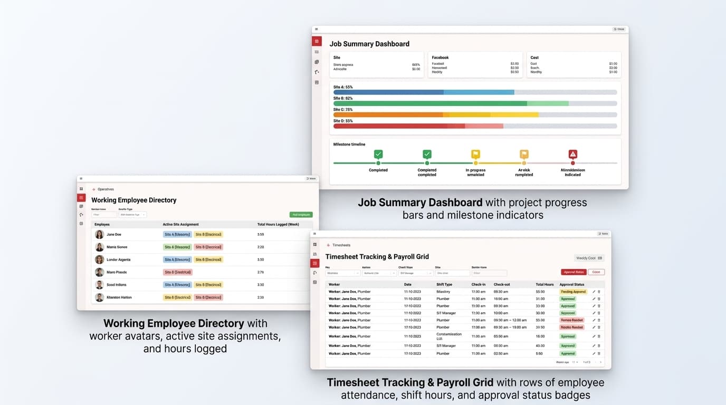Open table sidebar icon at bottom of Dashboard sidebar

(x=317, y=82)
